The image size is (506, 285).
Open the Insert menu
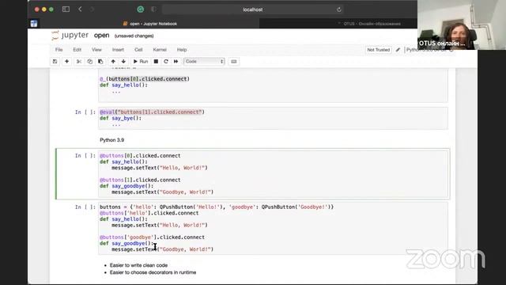coord(118,50)
